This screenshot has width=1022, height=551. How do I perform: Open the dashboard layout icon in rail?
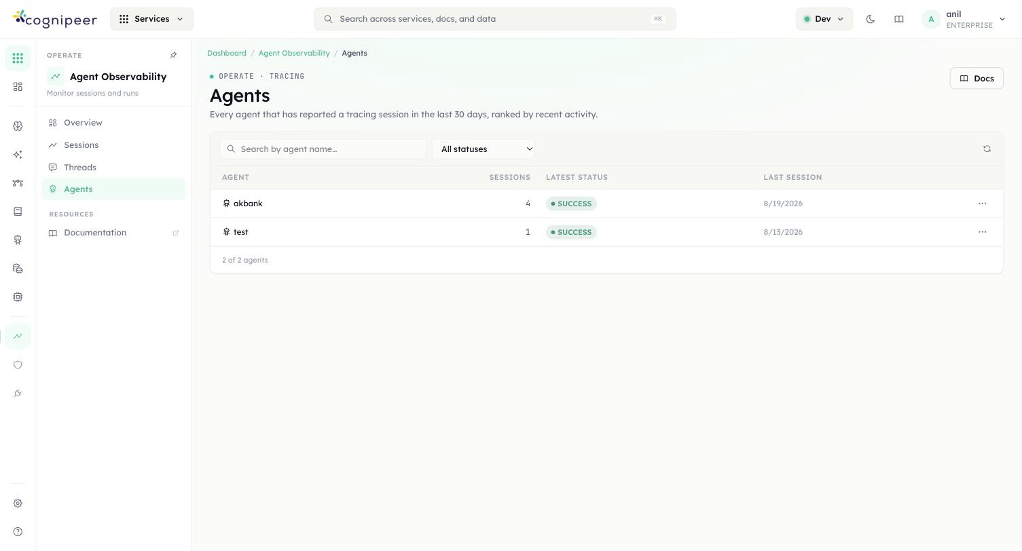(18, 87)
